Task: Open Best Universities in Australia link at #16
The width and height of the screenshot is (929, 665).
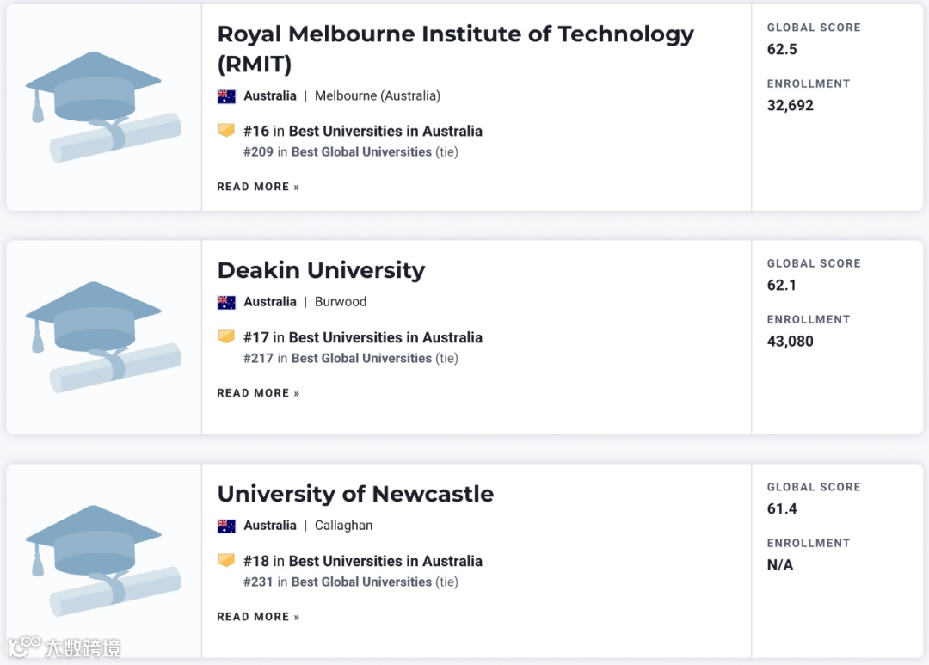Action: [385, 132]
